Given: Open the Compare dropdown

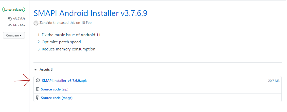Looking at the screenshot, I should [x=14, y=35].
